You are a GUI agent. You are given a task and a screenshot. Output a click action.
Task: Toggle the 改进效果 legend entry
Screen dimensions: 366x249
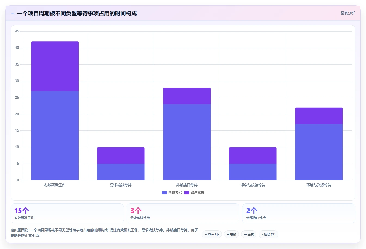(194, 192)
